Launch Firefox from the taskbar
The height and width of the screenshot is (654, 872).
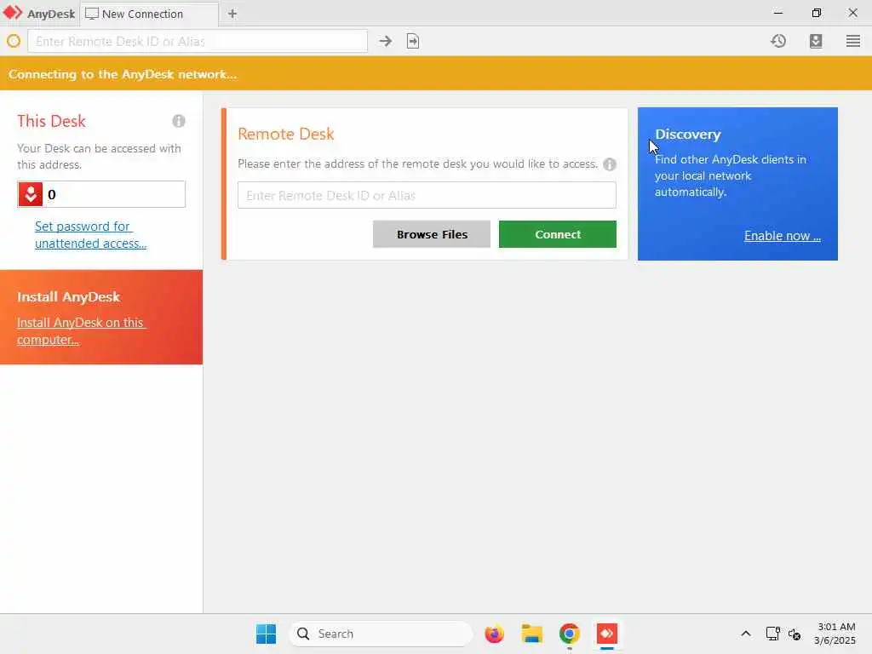point(494,634)
